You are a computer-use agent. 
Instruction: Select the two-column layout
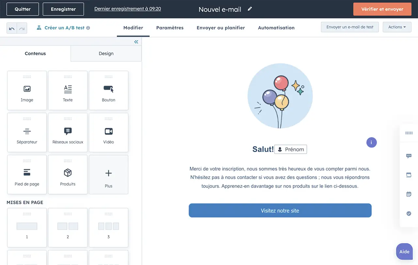pos(68,228)
